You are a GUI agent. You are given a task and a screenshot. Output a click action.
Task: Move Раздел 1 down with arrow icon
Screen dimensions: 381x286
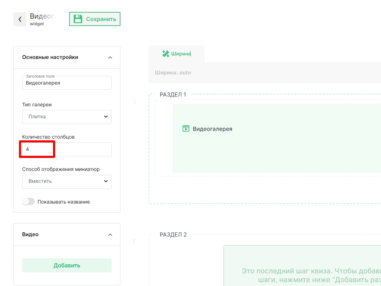[134, 101]
